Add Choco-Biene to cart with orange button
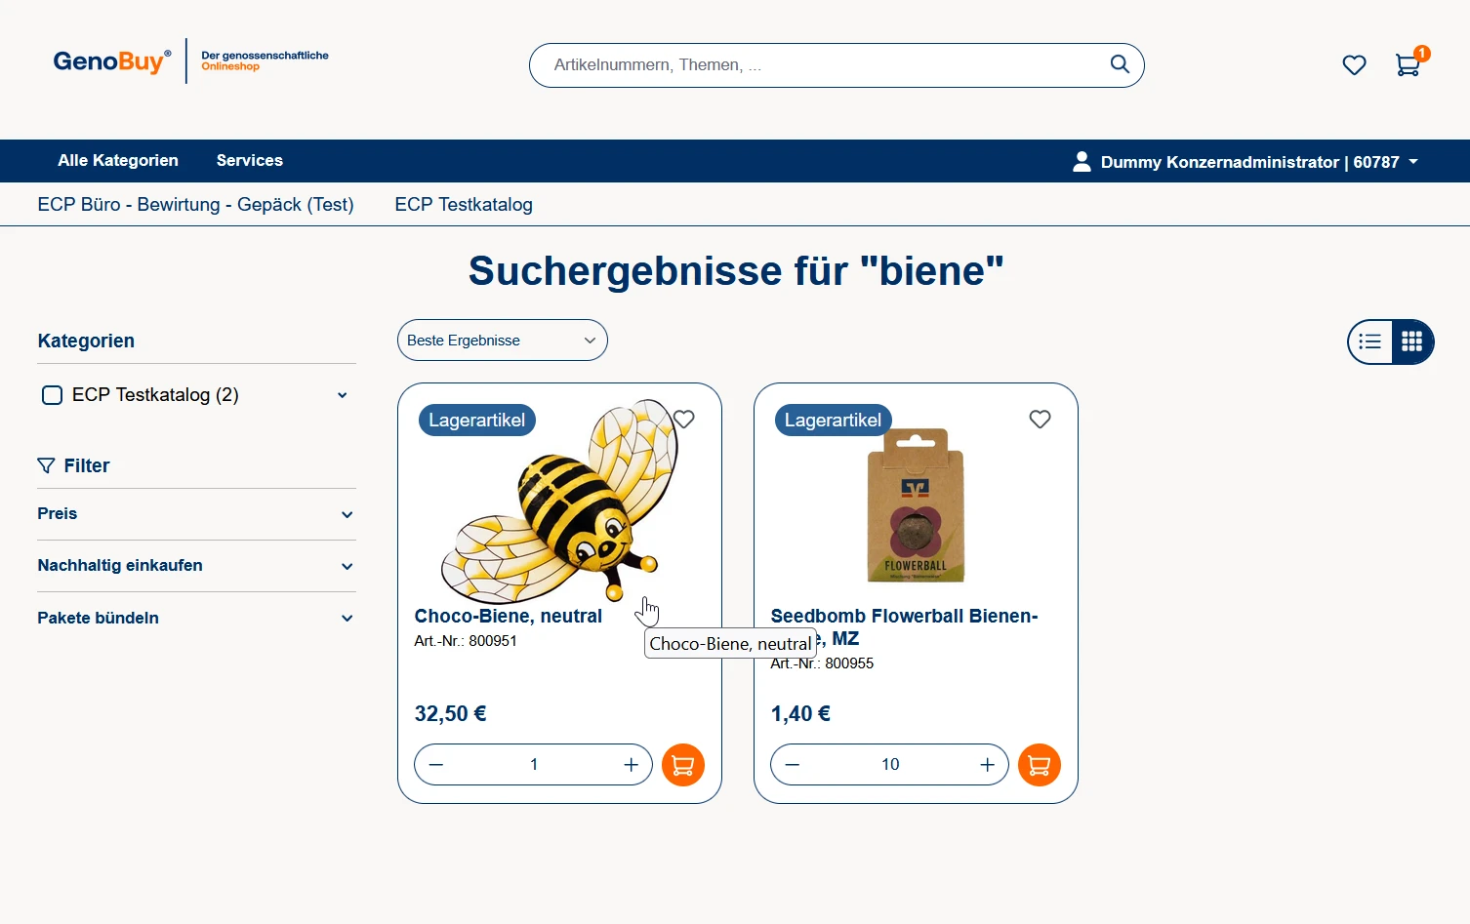 682,765
